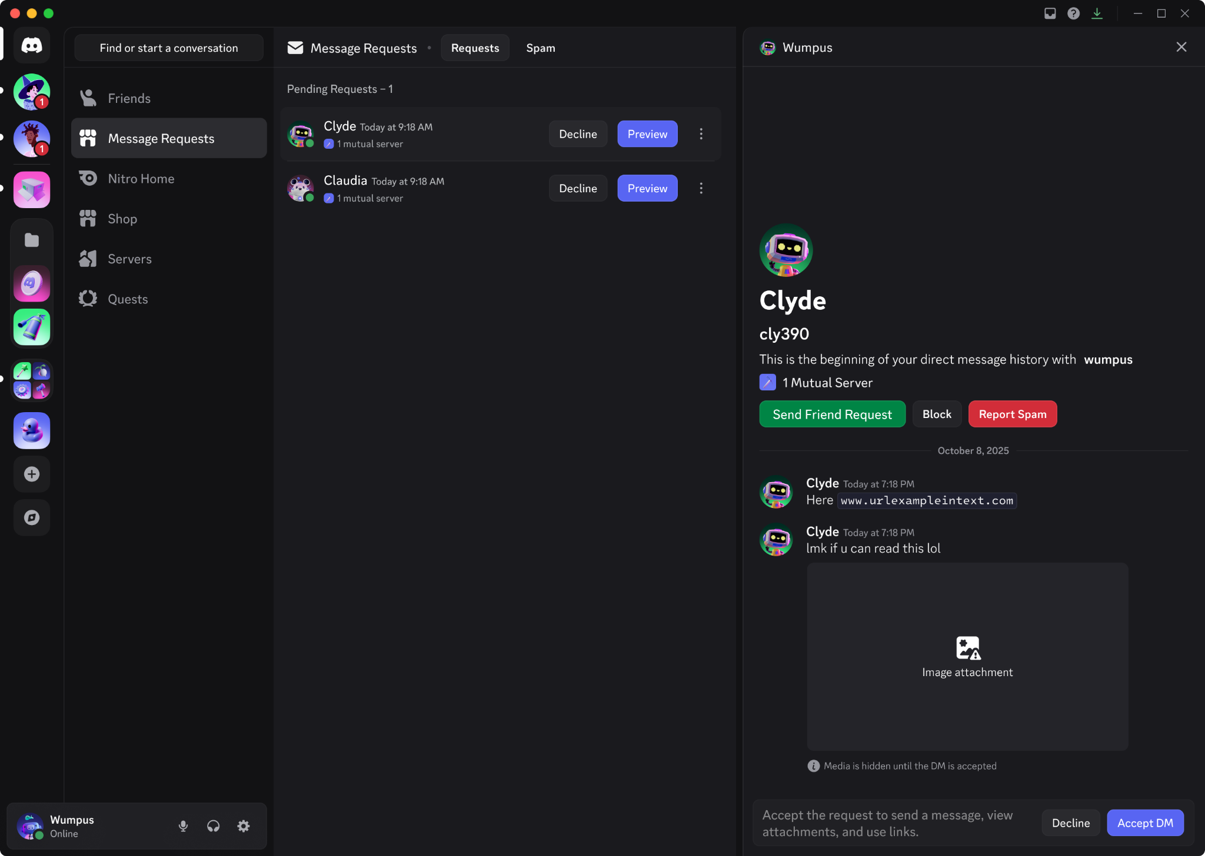Click macOS yellow minimize dot
The image size is (1205, 856).
point(32,13)
